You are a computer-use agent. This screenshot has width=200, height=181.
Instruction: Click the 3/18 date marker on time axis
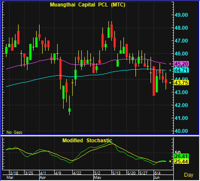14,173
